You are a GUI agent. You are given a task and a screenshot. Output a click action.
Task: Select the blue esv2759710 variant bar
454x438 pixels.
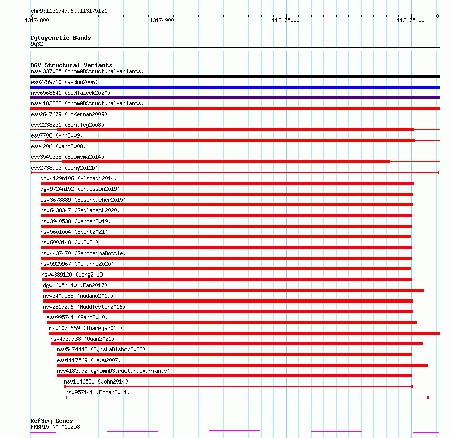[x=235, y=87]
